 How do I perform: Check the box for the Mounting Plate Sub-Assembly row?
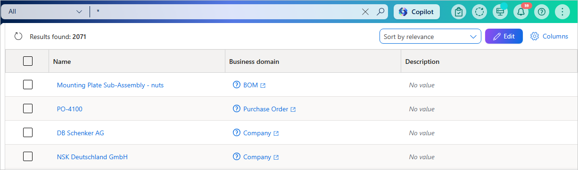[28, 85]
